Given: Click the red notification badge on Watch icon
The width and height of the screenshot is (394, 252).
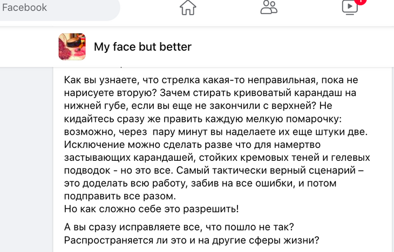Looking at the screenshot, I should [x=361, y=2].
